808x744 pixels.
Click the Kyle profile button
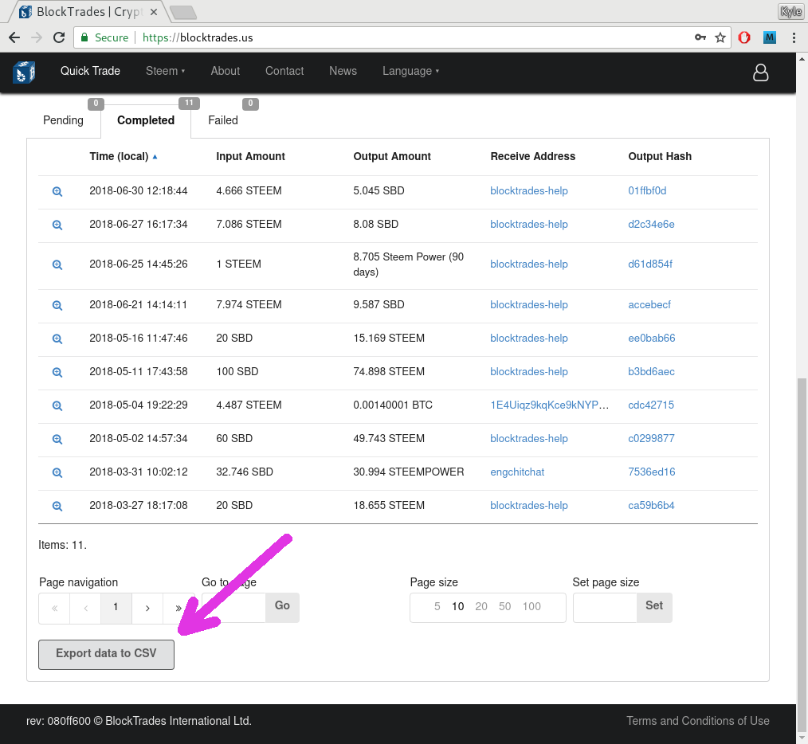(x=790, y=11)
